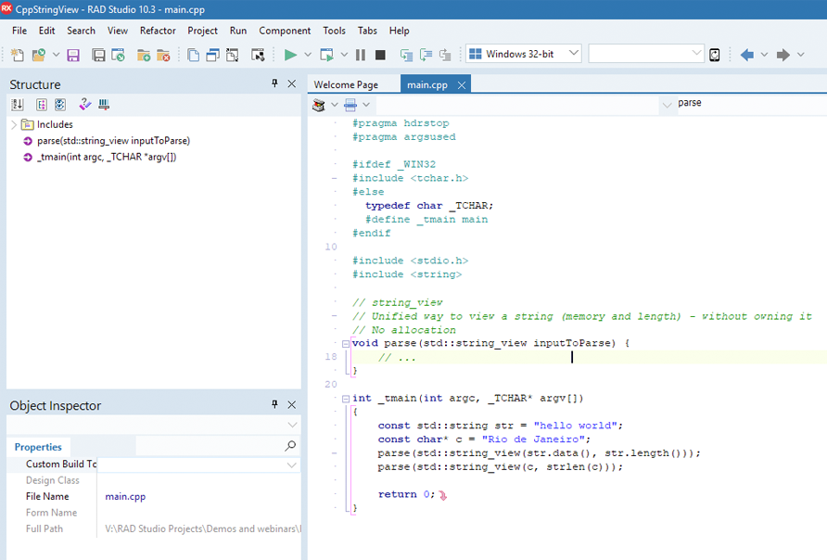
Task: Click the Structure icon with question mark
Action: point(85,105)
